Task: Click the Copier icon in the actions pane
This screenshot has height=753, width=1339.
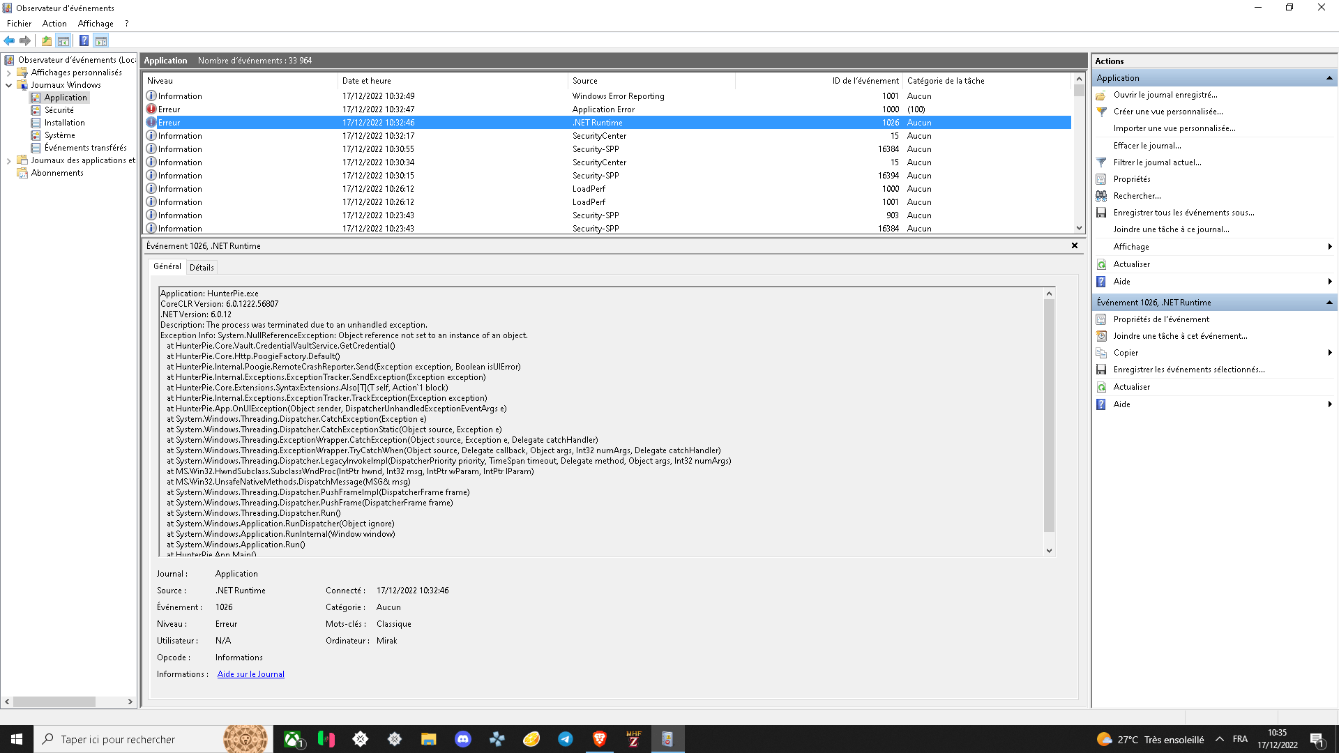Action: [1101, 353]
